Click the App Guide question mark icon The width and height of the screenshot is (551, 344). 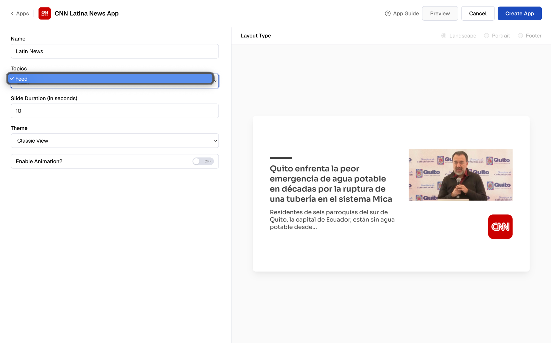(388, 13)
